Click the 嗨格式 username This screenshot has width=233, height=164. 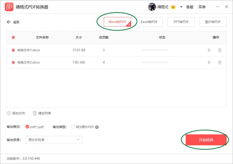click(x=163, y=7)
